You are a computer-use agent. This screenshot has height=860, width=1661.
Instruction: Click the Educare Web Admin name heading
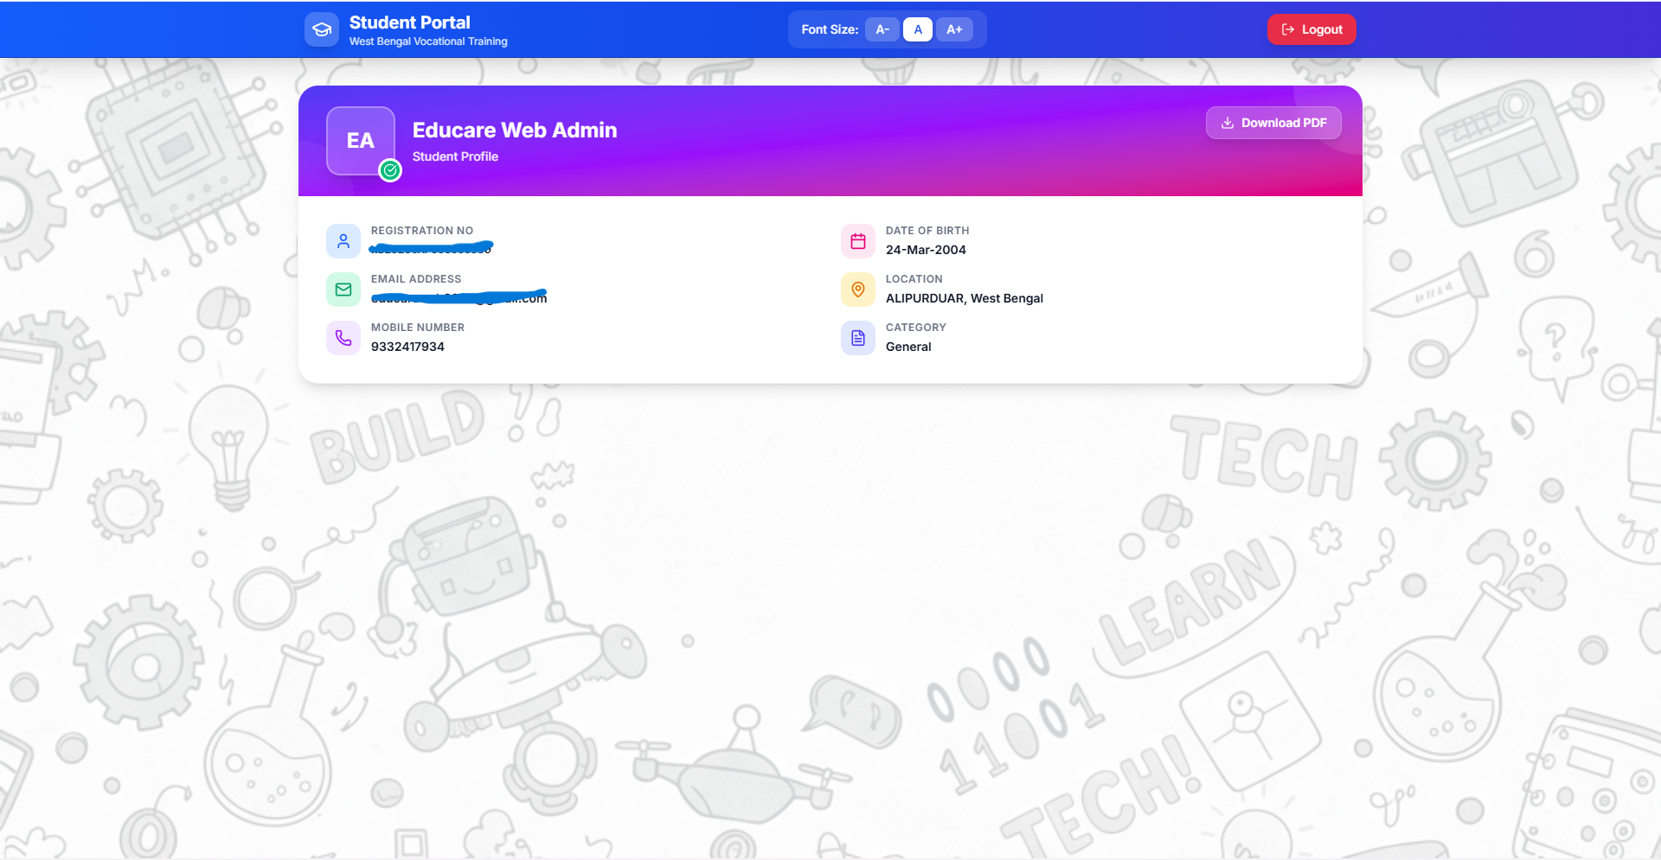coord(515,130)
